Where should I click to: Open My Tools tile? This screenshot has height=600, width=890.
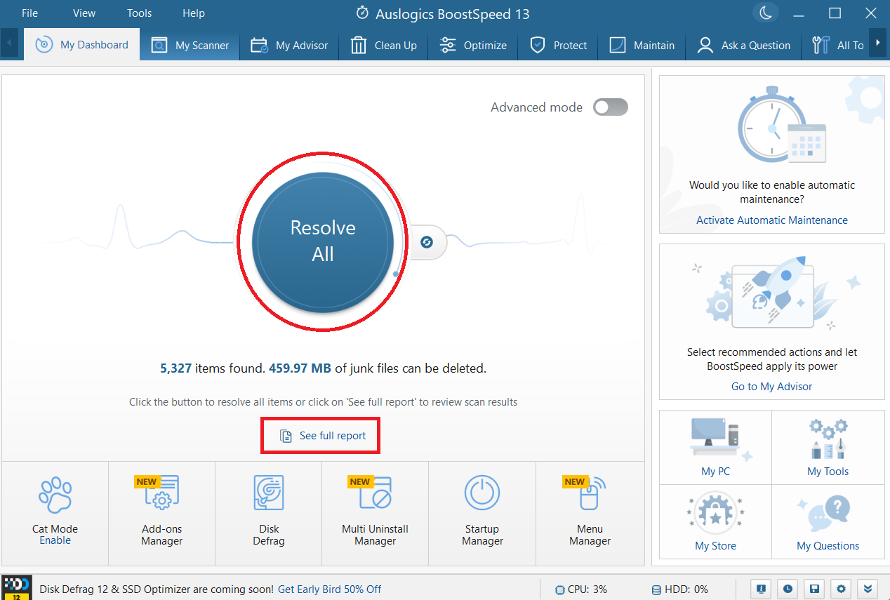[828, 447]
